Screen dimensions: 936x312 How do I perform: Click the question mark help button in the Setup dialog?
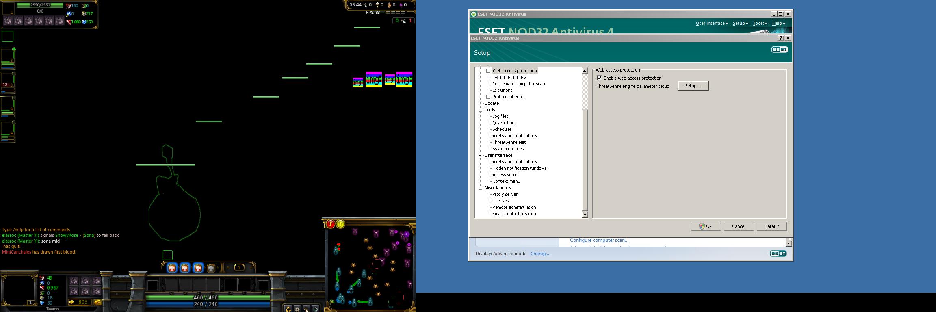[x=780, y=38]
